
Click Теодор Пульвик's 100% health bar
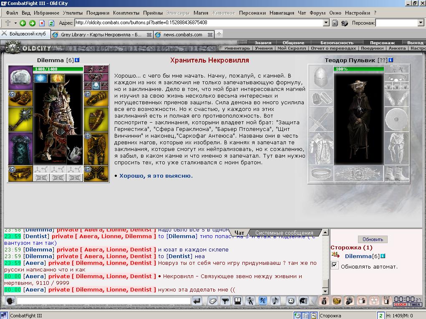(x=359, y=69)
